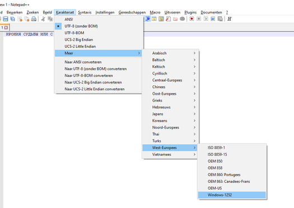Start macro recording with red dot icon
Viewport: 294px width, 208px height.
click(192, 19)
